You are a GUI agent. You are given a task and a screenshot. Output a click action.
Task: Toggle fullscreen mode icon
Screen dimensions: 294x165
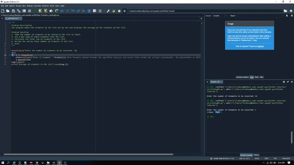100,11
